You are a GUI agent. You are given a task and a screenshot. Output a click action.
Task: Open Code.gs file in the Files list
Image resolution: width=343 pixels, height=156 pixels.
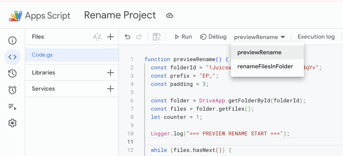point(42,55)
